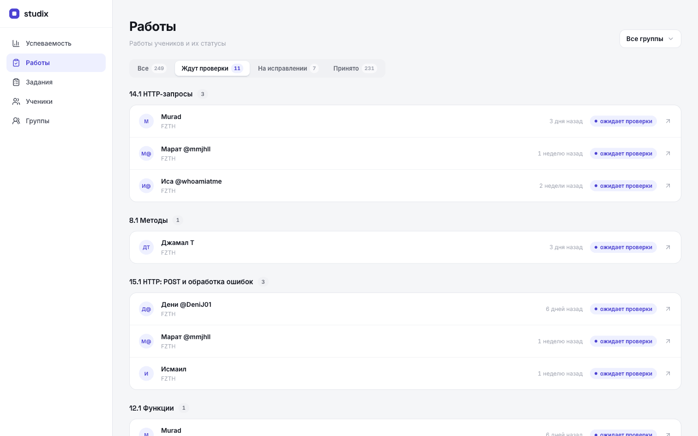Image resolution: width=698 pixels, height=436 pixels.
Task: Click Исмаил's ожидает проверки status badge
Action: tap(623, 374)
